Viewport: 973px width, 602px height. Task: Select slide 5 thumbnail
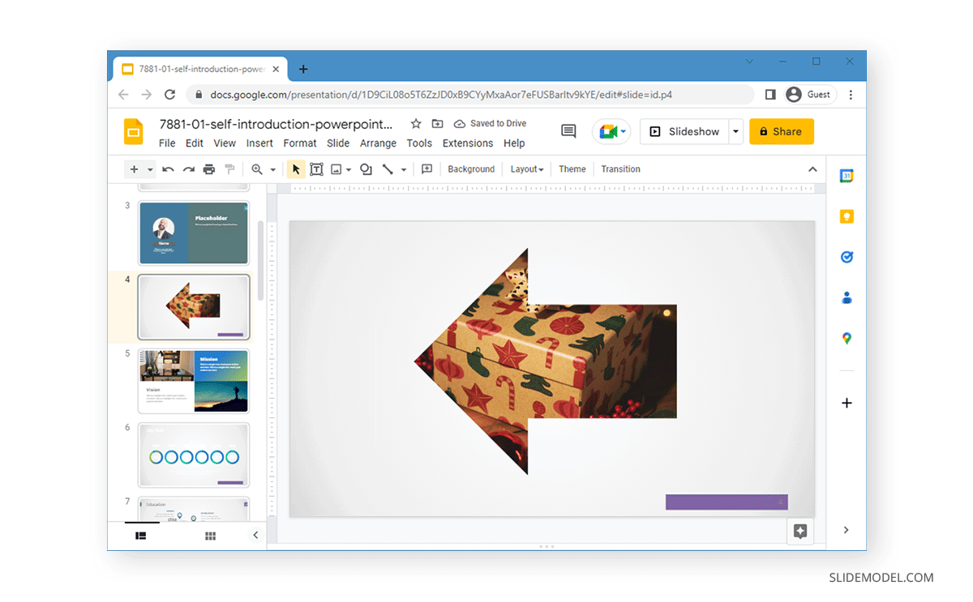coord(194,381)
